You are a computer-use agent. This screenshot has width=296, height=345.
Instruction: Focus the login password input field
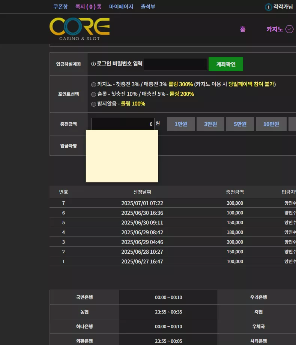coord(175,64)
